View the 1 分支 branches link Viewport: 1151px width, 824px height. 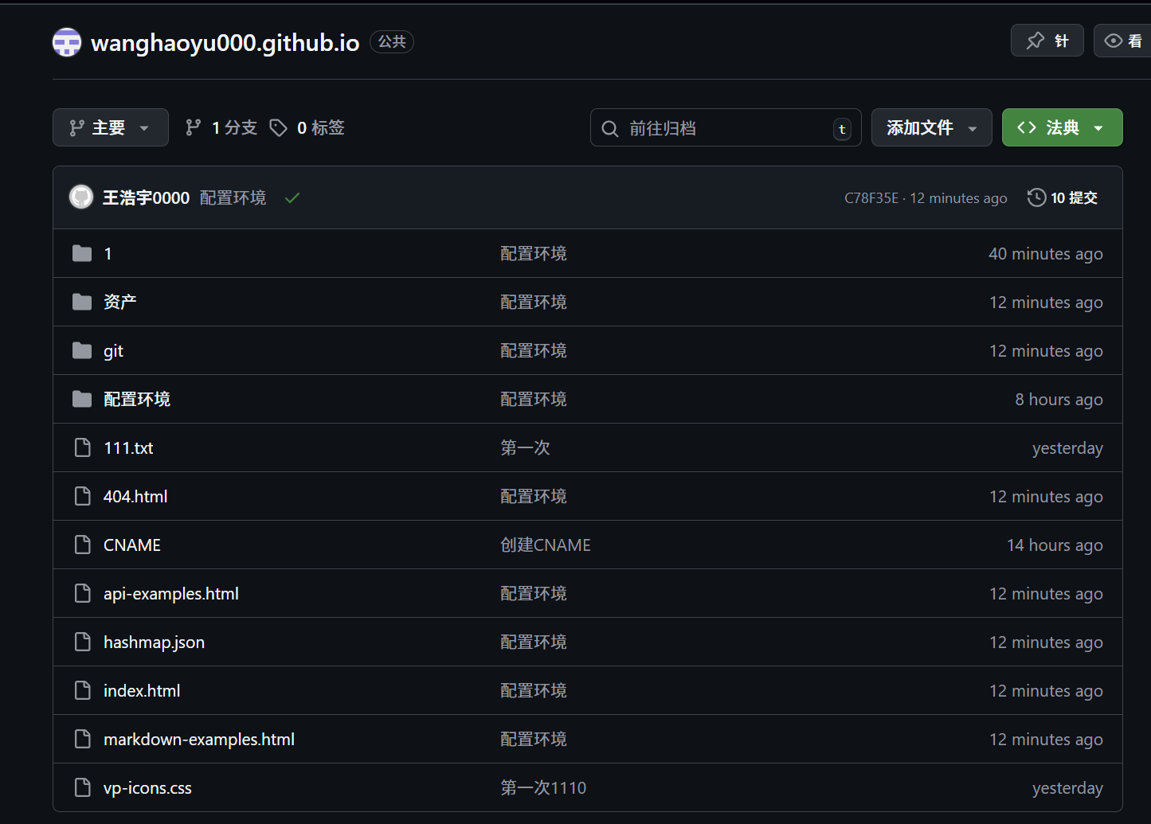221,128
